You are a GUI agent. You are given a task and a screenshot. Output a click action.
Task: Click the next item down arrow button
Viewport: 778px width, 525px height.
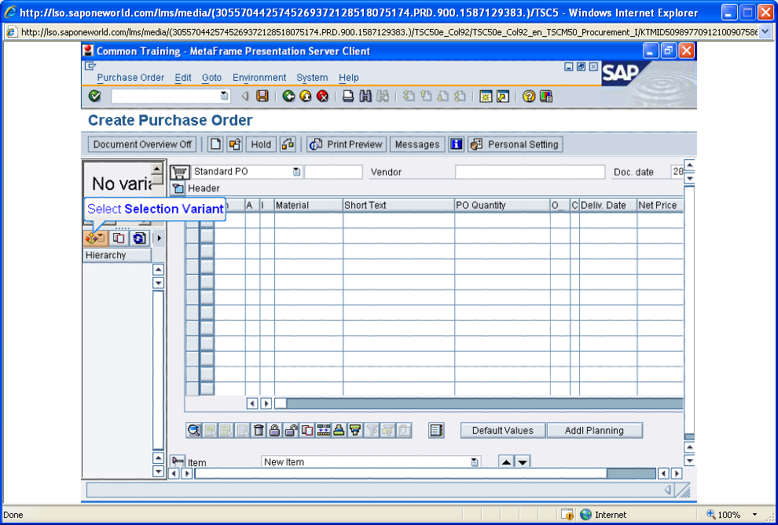(x=523, y=462)
